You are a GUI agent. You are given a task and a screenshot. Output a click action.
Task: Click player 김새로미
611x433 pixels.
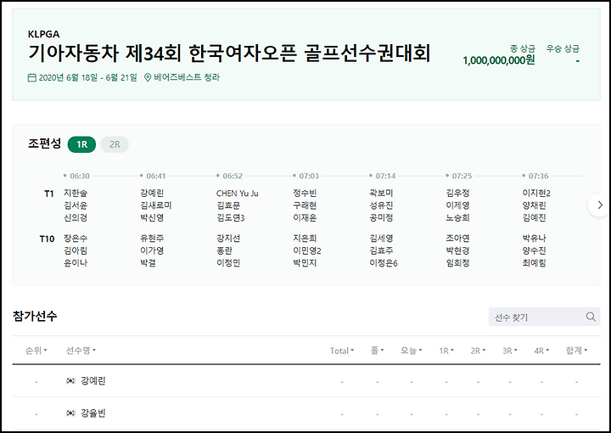[x=156, y=205]
